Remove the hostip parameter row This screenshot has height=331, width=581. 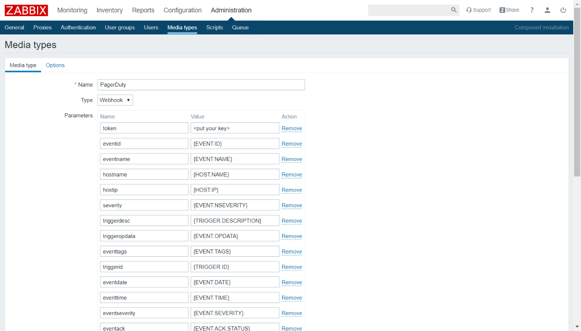291,190
